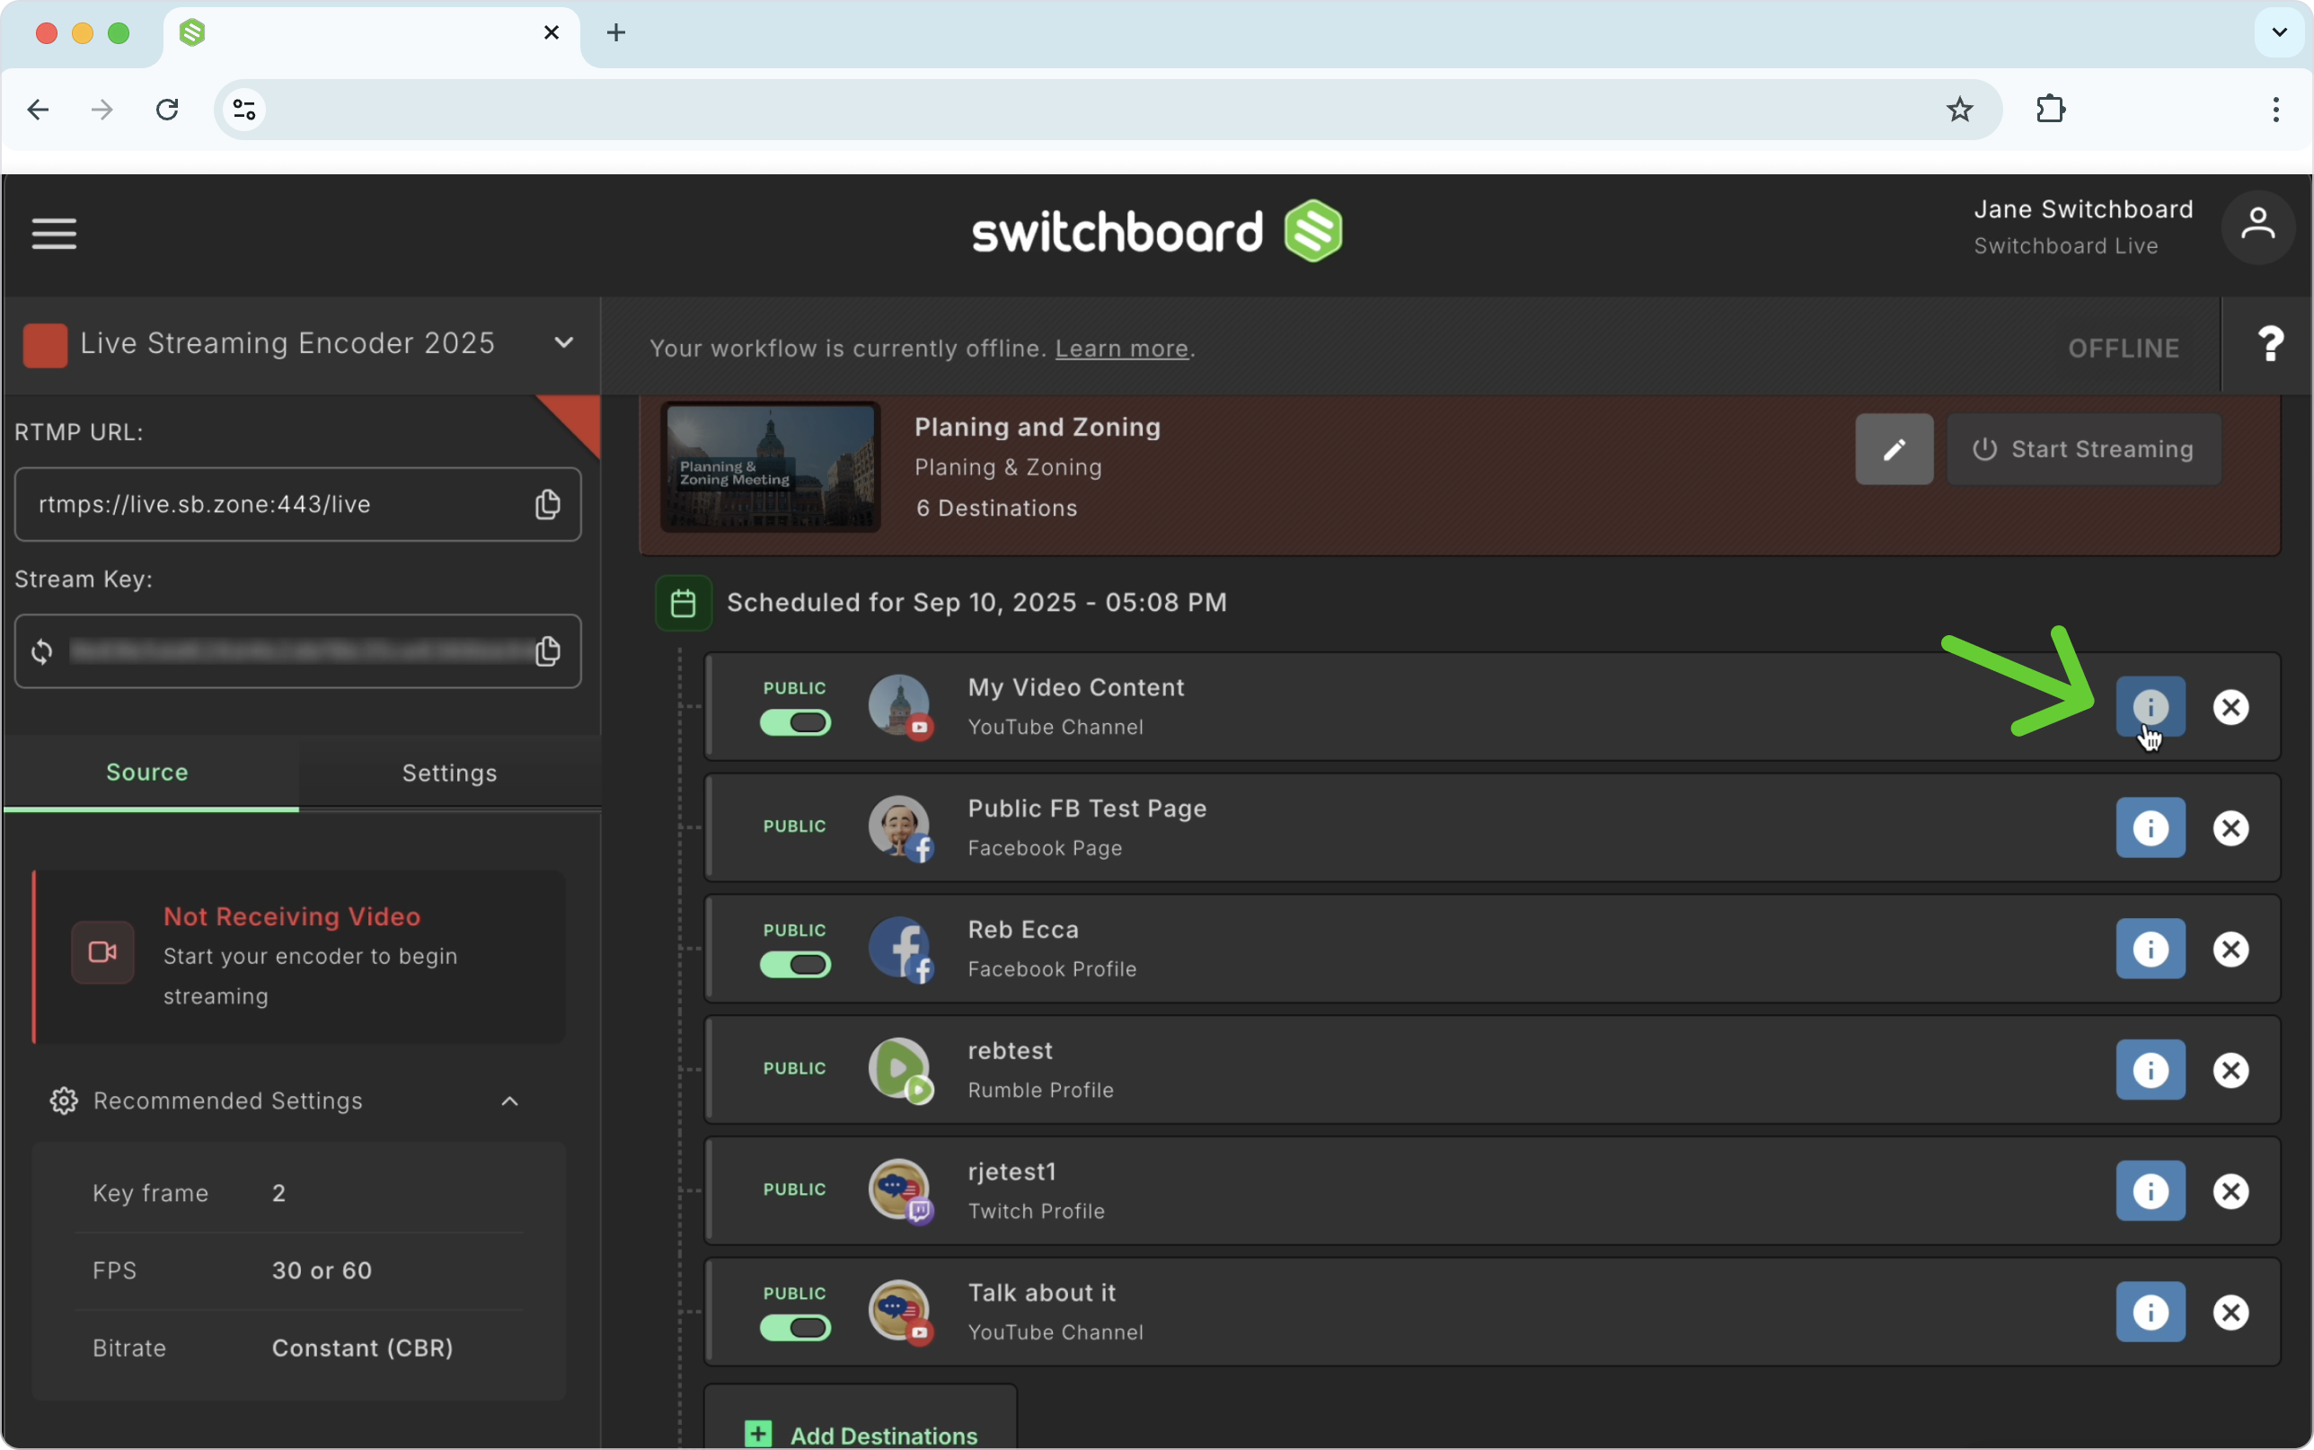The image size is (2314, 1450).
Task: Open a new browser tab
Action: (x=616, y=32)
